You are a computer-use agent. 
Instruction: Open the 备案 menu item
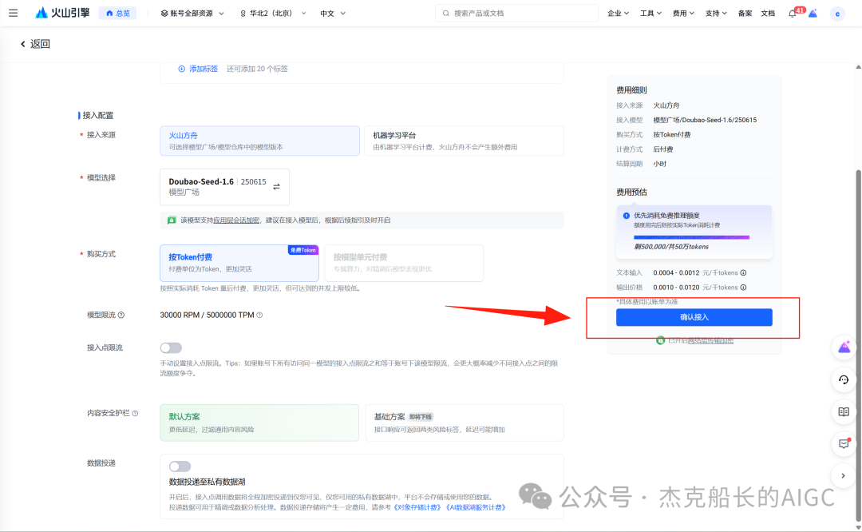[745, 14]
